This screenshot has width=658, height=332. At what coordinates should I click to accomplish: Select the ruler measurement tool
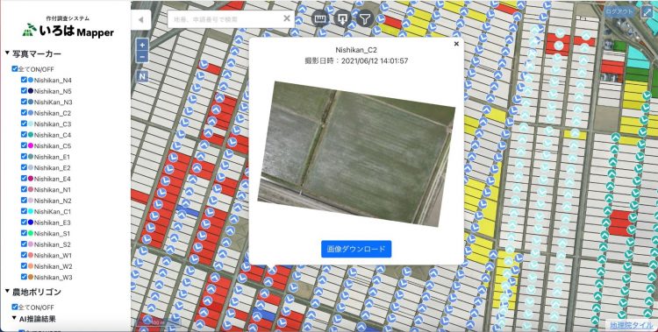[x=320, y=19]
